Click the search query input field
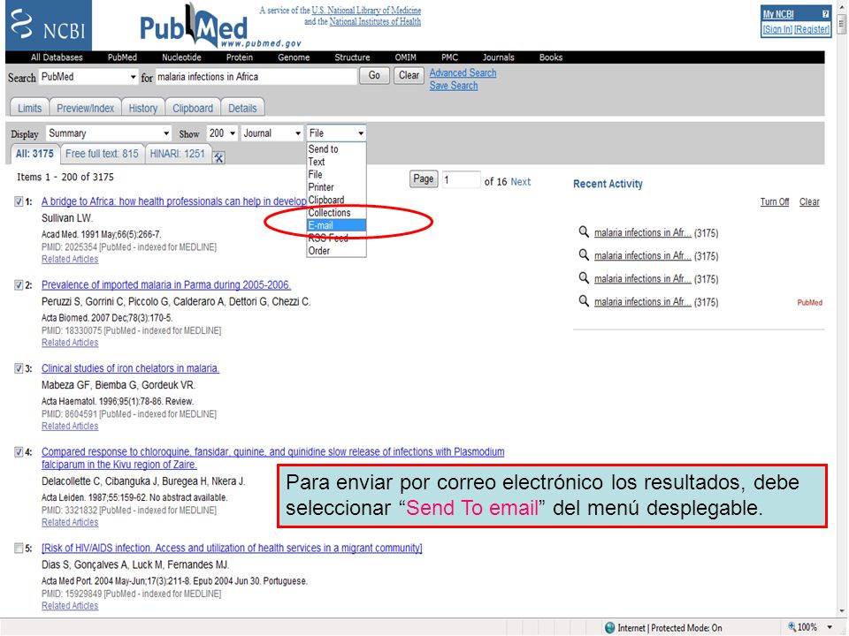Screen dimensions: 849x636 (x=256, y=77)
